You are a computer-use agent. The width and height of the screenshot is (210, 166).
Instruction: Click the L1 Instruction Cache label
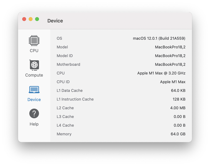(x=75, y=99)
